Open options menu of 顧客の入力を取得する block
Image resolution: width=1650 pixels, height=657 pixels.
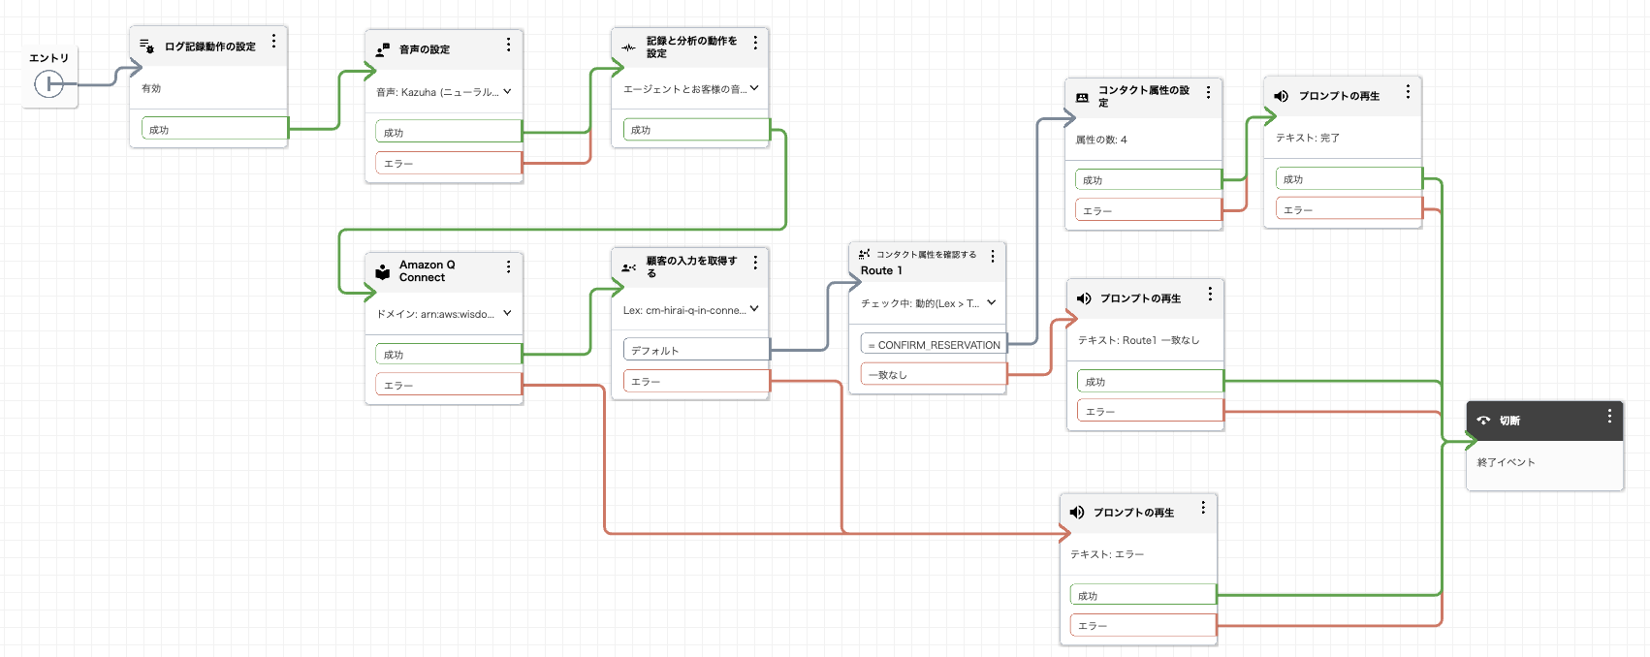pos(755,263)
